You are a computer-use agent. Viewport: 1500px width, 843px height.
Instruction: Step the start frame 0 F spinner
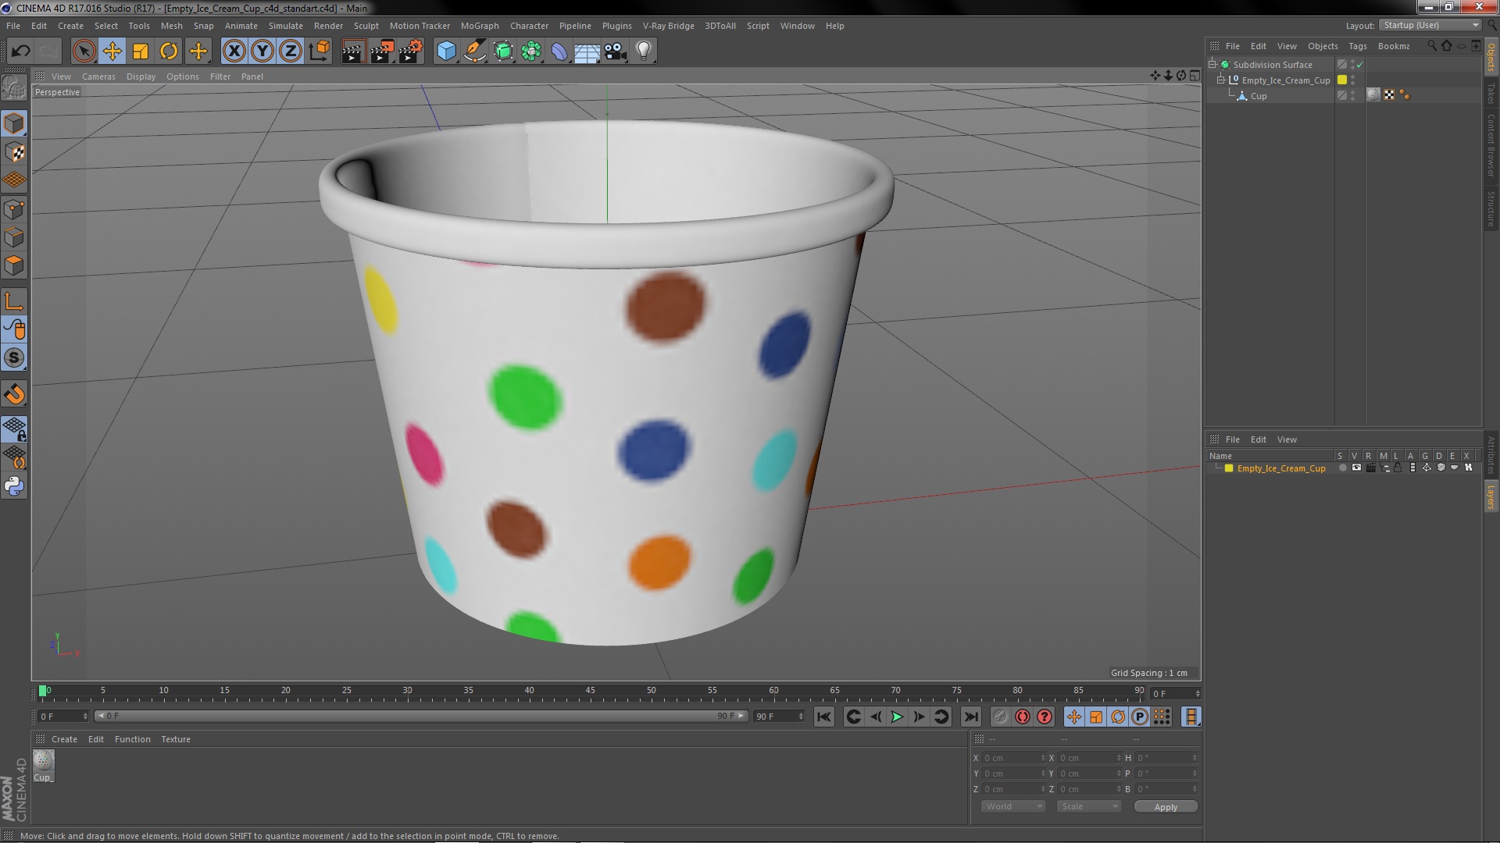pyautogui.click(x=85, y=716)
